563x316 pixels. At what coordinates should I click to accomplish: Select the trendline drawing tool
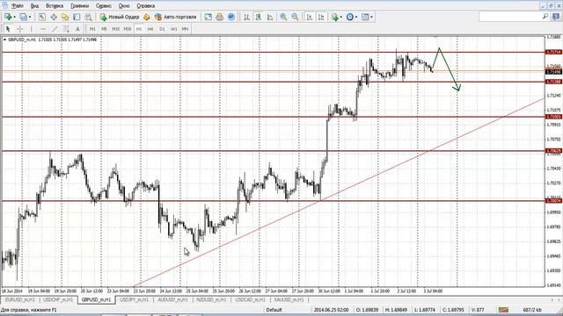point(55,29)
